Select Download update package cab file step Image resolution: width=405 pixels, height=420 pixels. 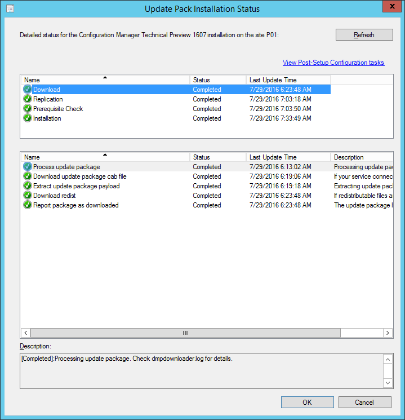click(207, 176)
